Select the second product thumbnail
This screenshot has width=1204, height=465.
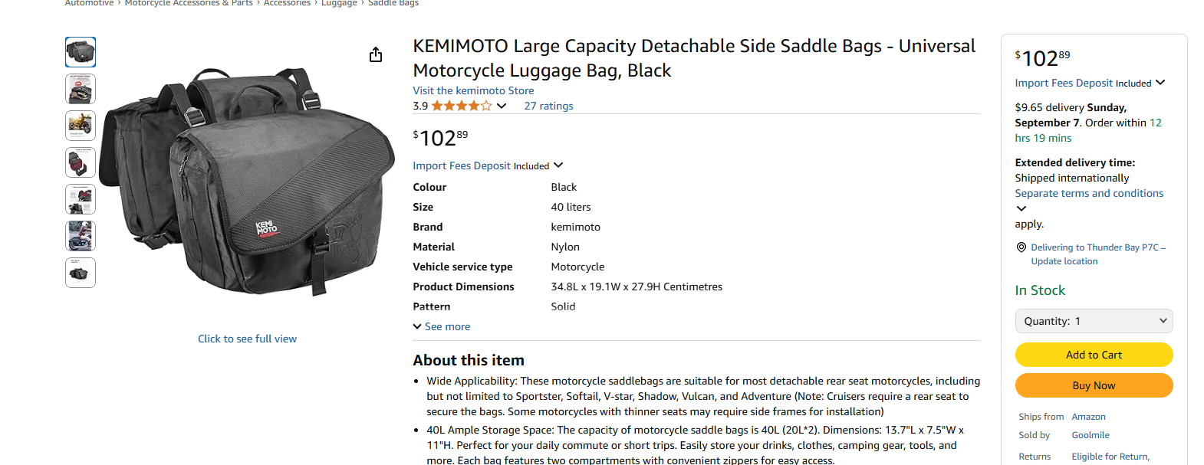pos(81,89)
